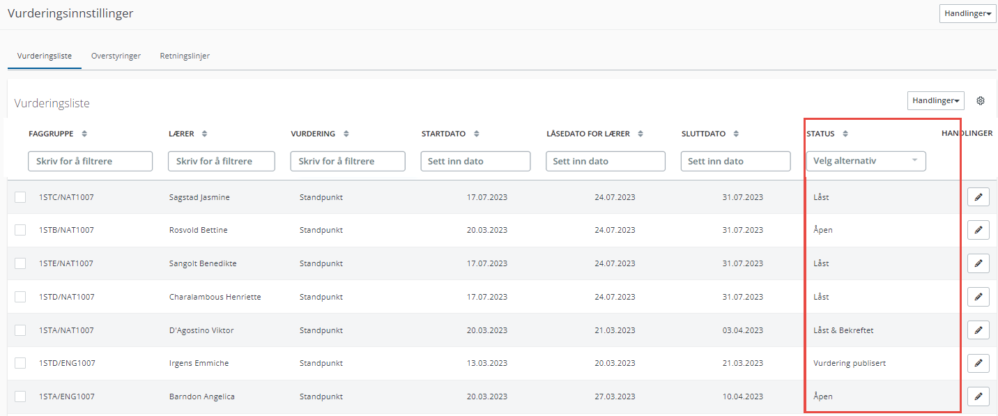Click group code 1STD/ENG1007

click(x=67, y=363)
